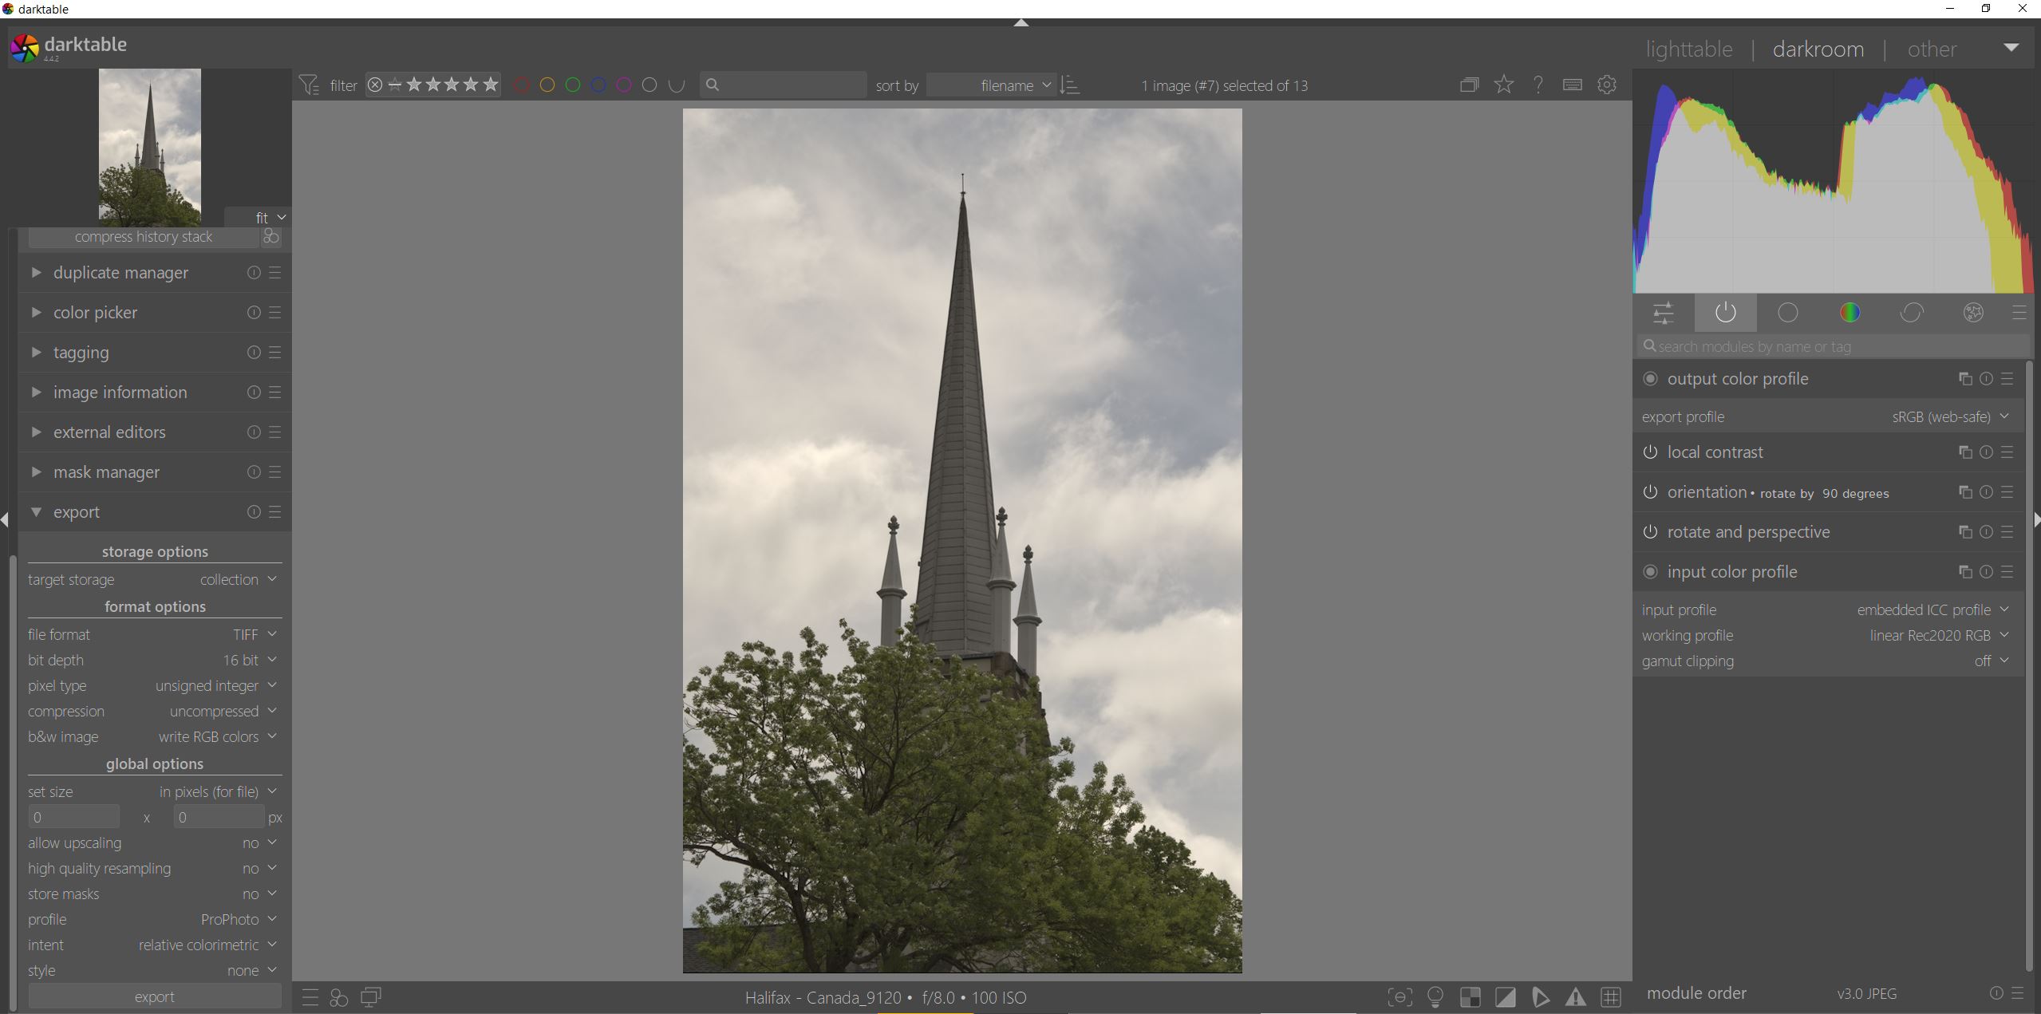
Task: Open the global preferences gear
Action: [x=1607, y=85]
